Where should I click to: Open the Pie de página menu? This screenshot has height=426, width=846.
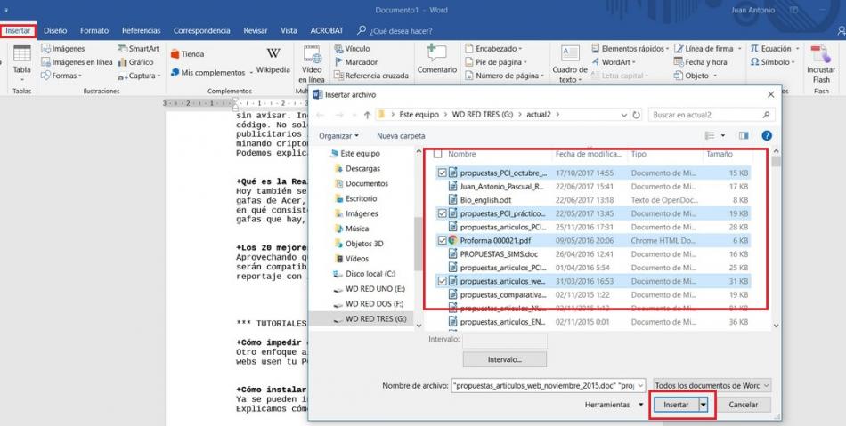click(x=496, y=62)
